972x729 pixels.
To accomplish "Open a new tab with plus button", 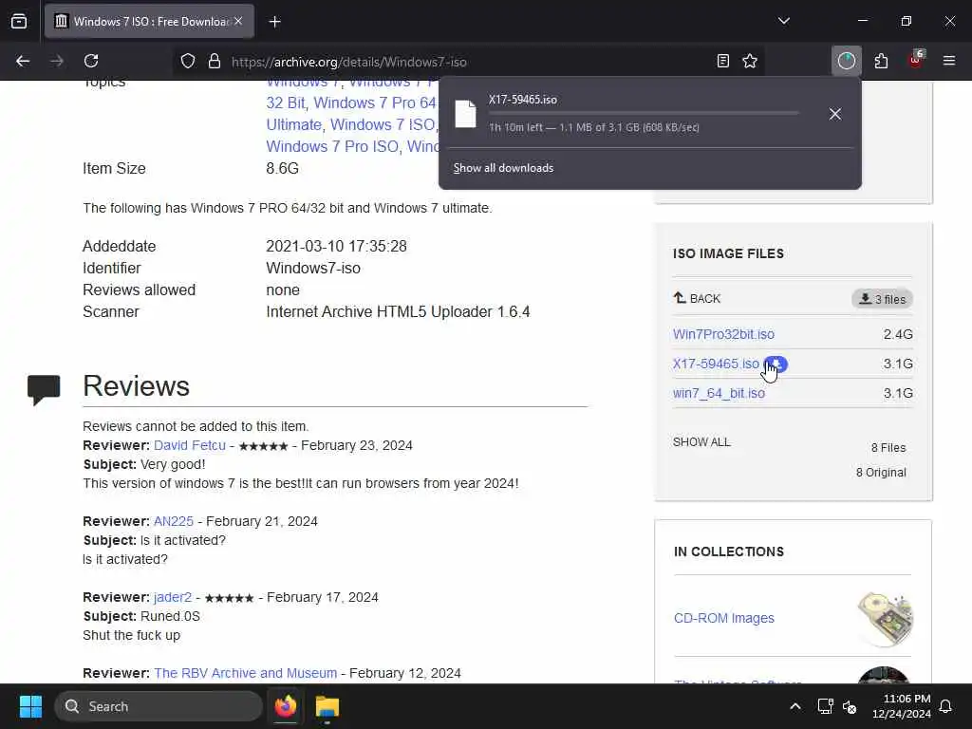I will [x=274, y=22].
